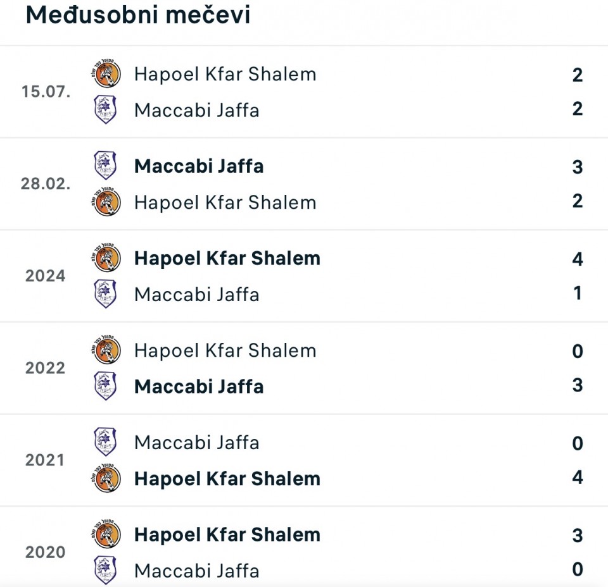Click Maccabi Jaffa crest in 2021 match

coord(106,442)
